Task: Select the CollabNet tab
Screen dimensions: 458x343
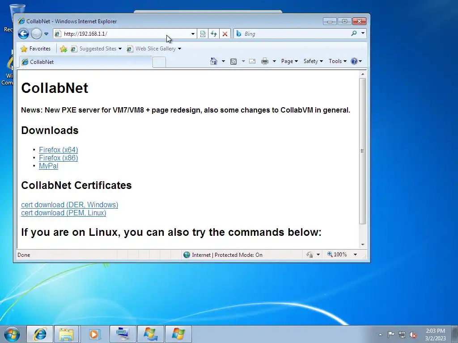Action: pos(86,62)
